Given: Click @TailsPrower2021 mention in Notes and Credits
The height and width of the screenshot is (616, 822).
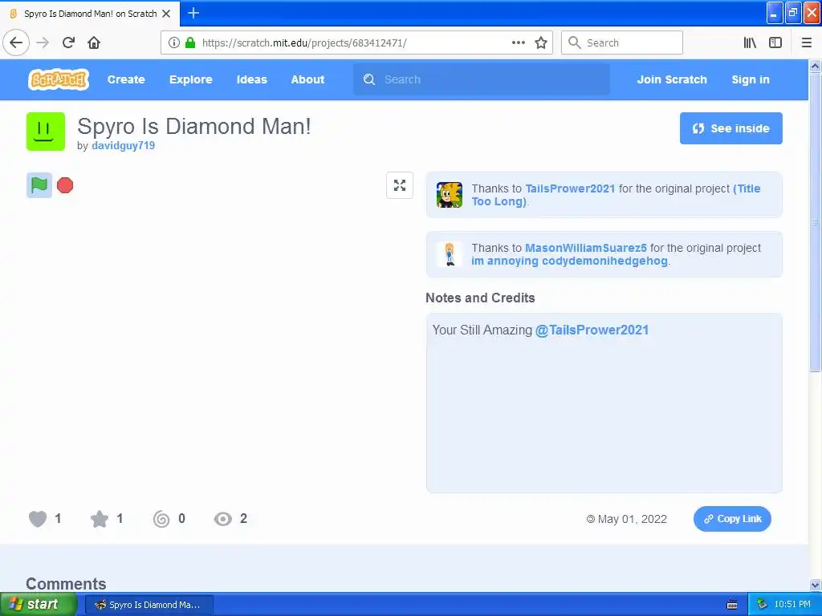Looking at the screenshot, I should coord(592,330).
